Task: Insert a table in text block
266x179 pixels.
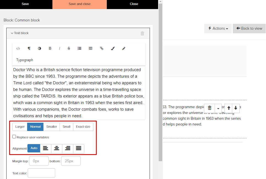Action: pos(91,49)
